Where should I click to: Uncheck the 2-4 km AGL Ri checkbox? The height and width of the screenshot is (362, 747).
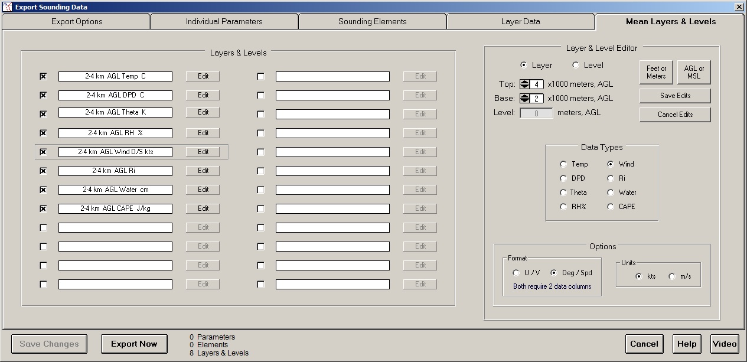click(x=43, y=171)
